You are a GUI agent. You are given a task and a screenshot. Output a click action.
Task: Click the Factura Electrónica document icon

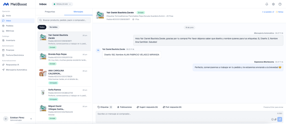pos(3,55)
